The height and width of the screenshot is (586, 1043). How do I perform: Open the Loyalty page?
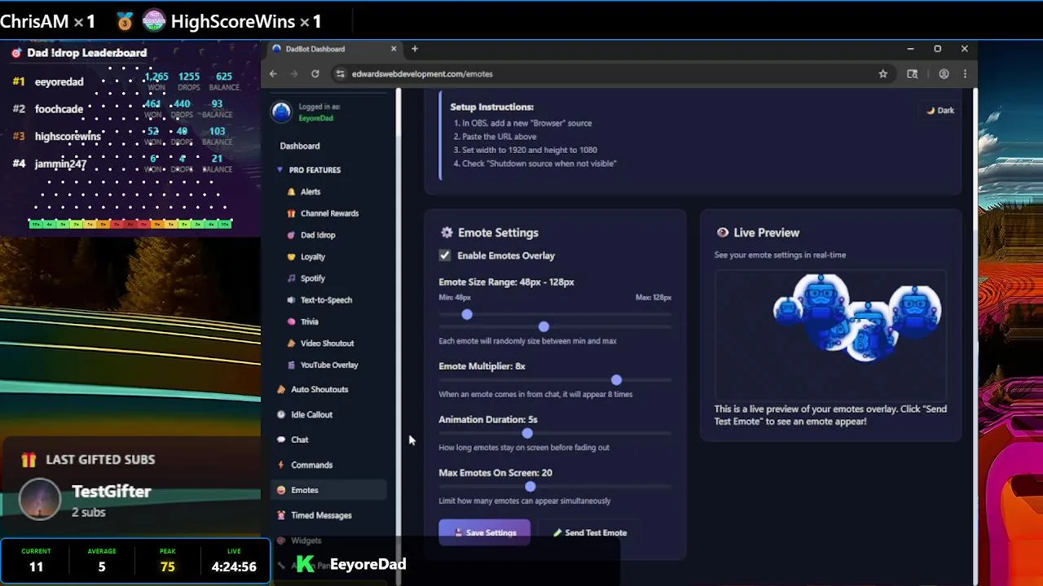click(313, 256)
